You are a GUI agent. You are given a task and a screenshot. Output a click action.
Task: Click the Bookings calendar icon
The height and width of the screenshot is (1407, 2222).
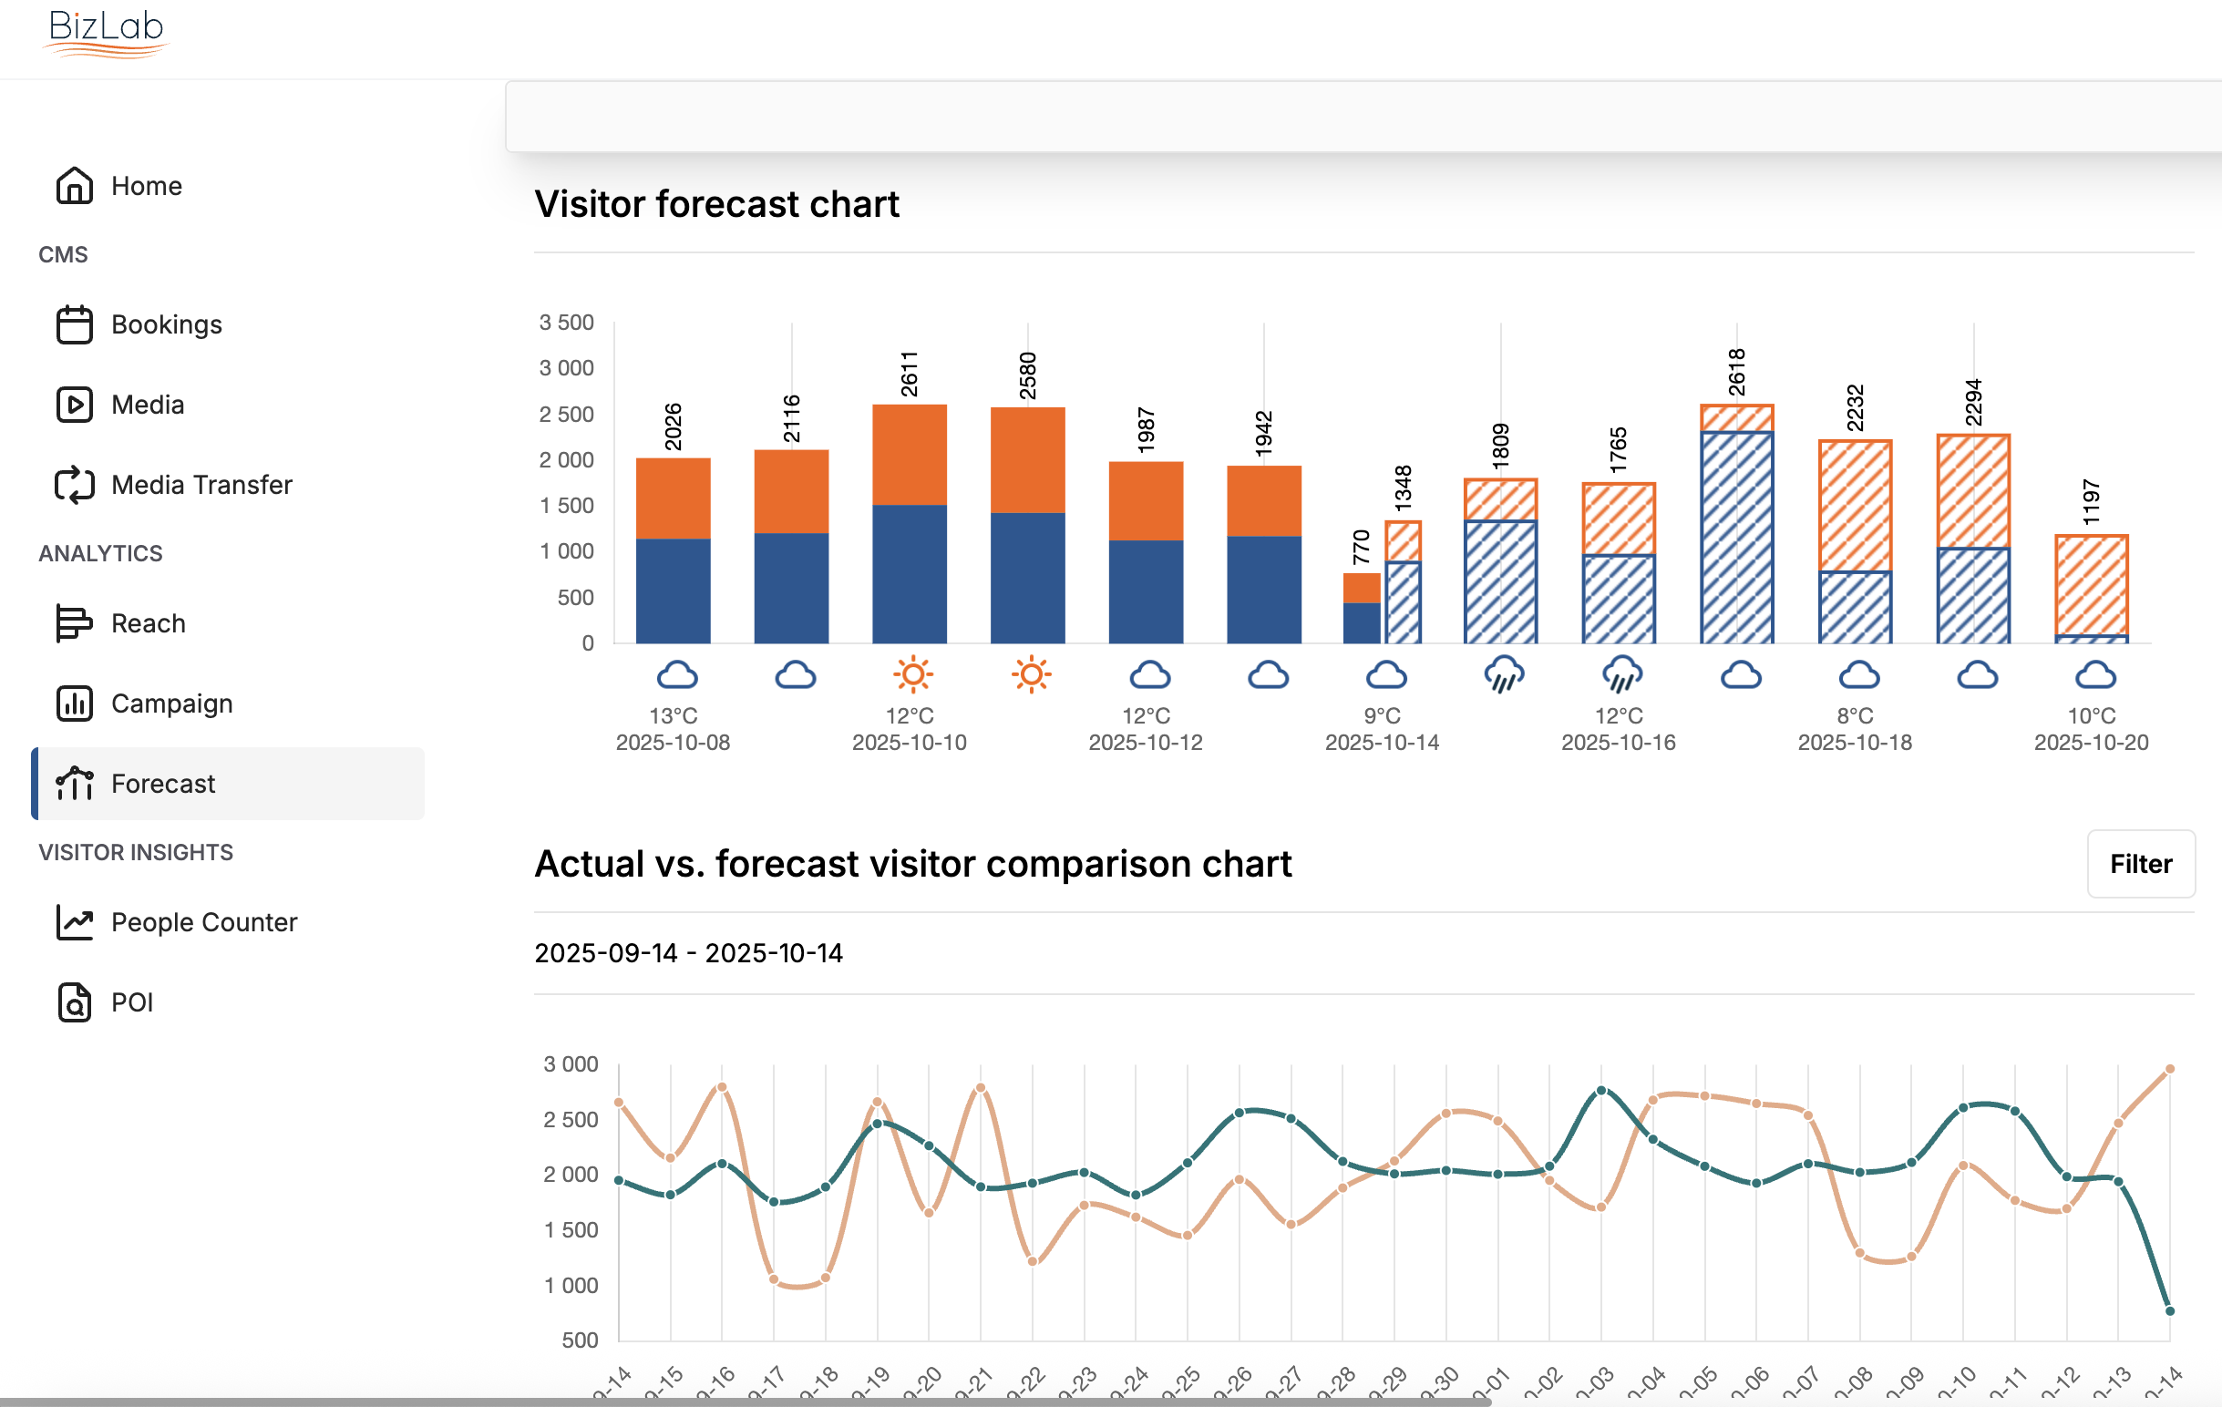(x=74, y=324)
